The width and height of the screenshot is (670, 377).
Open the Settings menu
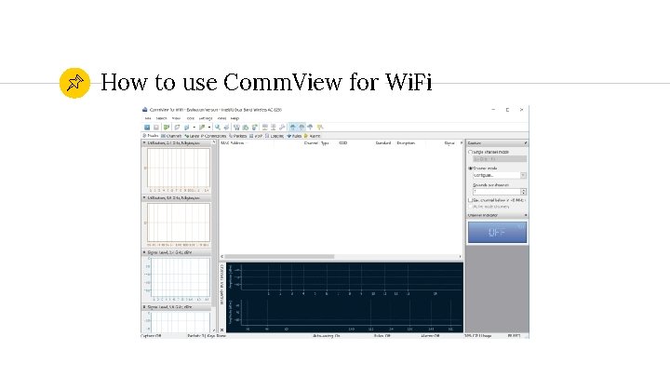(x=206, y=118)
